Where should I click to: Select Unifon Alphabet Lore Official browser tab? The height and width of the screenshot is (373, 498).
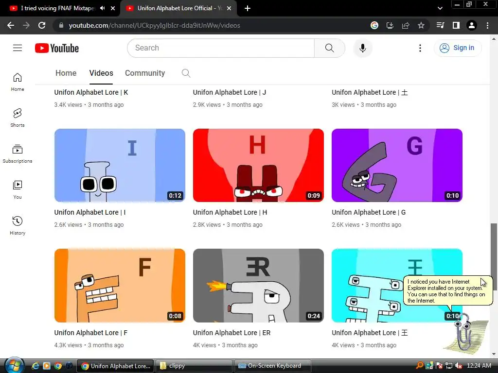tap(178, 8)
